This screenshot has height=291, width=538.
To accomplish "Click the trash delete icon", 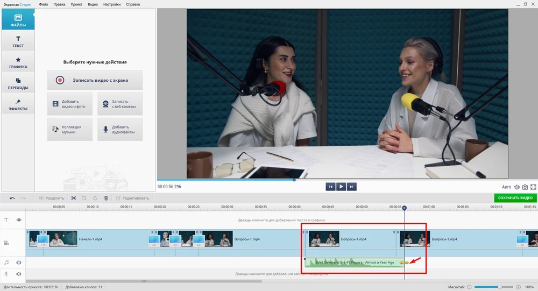I will click(x=106, y=198).
